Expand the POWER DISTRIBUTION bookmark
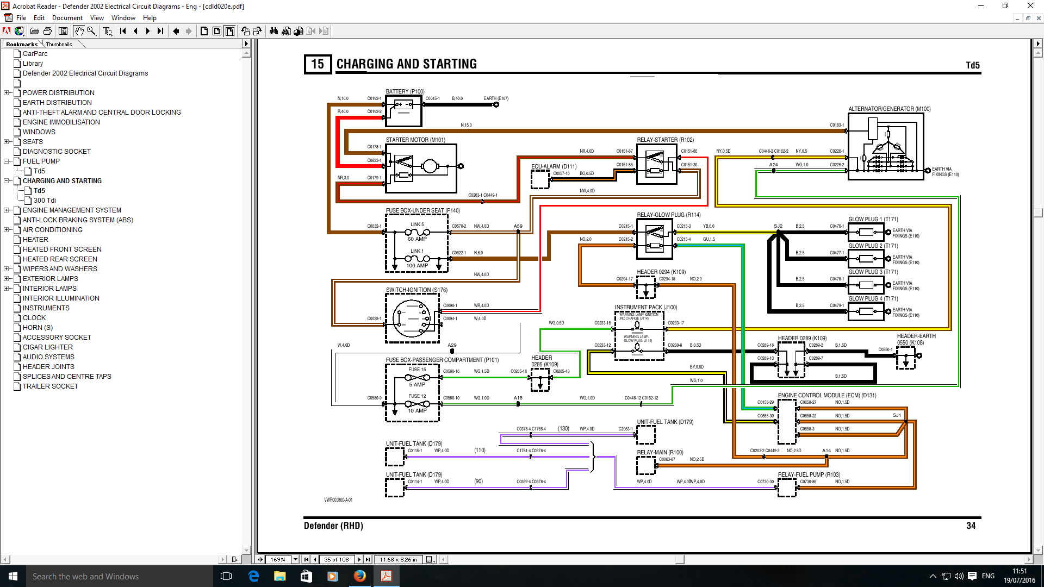The image size is (1044, 587). [6, 93]
